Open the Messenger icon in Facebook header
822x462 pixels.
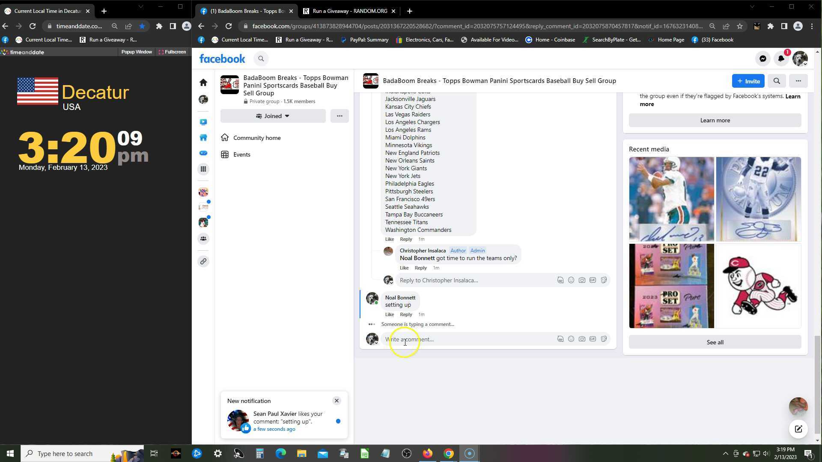pos(762,59)
